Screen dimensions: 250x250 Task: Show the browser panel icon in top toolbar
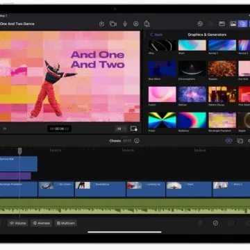tap(222, 24)
